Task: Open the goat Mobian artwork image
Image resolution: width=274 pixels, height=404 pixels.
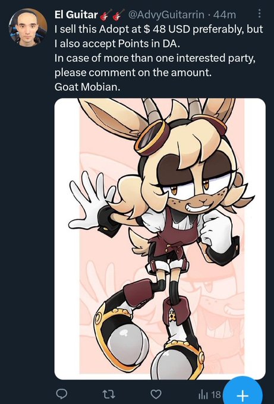Action: coord(160,239)
